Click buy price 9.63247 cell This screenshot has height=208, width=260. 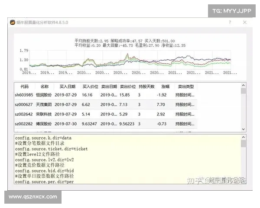pos(89,124)
